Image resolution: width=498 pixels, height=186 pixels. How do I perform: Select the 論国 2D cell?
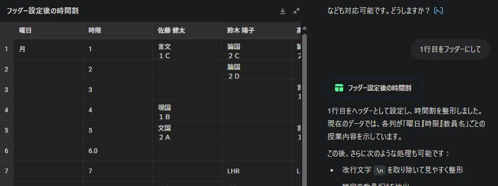click(256, 69)
